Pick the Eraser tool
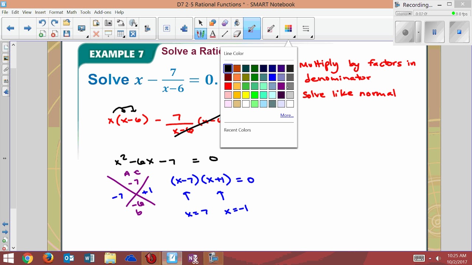 [x=237, y=34]
